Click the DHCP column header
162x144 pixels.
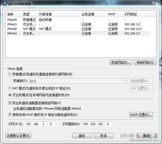[115, 14]
